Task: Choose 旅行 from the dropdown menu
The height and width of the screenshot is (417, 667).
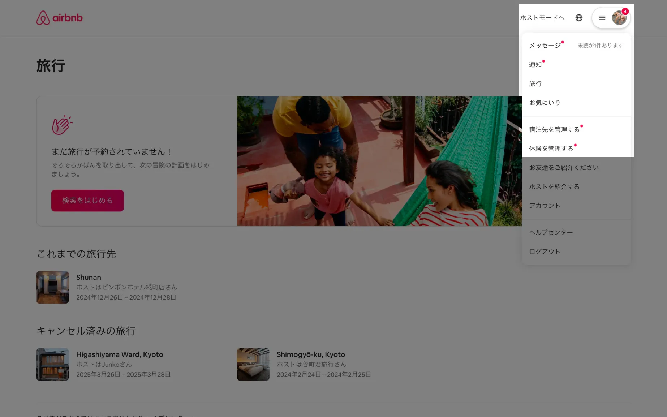Action: tap(535, 84)
